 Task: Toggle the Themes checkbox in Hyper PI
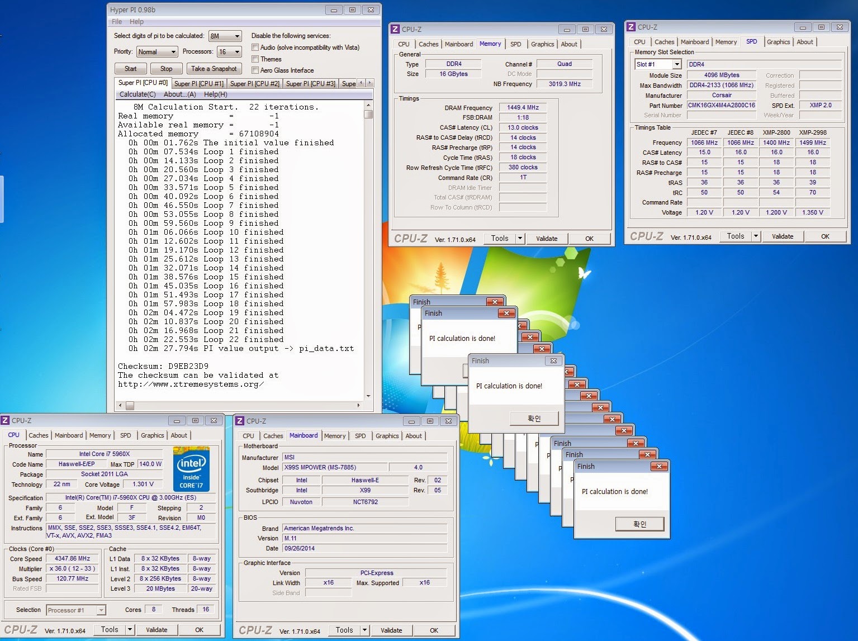tap(255, 59)
